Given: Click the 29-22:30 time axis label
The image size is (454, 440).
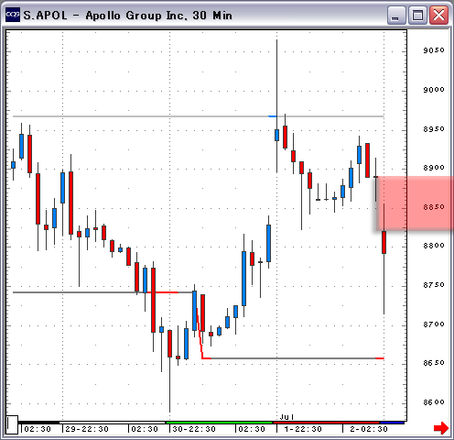Looking at the screenshot, I should click(x=87, y=429).
